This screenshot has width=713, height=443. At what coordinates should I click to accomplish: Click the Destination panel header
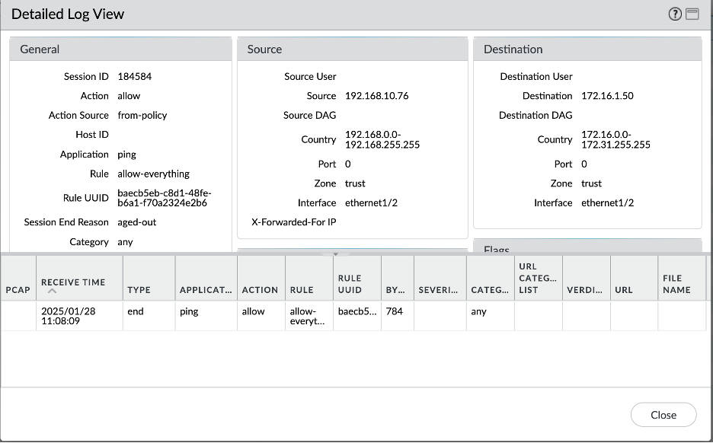click(587, 49)
